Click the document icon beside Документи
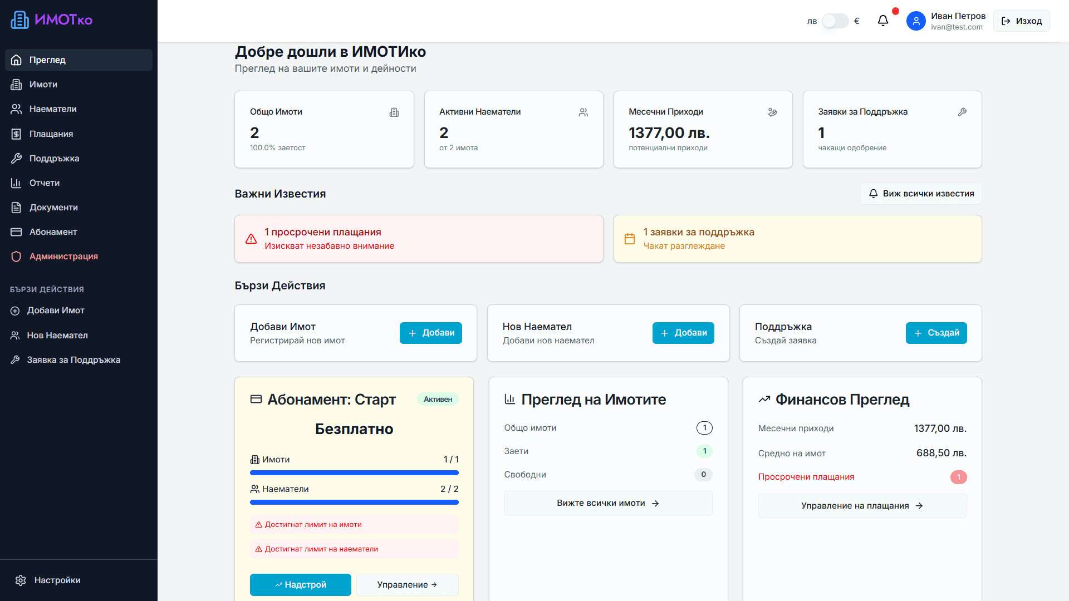Screen dimensions: 1069x601 [16, 208]
